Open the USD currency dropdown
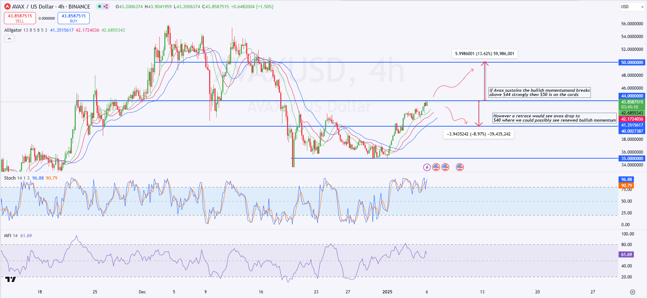The width and height of the screenshot is (647, 298). pyautogui.click(x=632, y=6)
